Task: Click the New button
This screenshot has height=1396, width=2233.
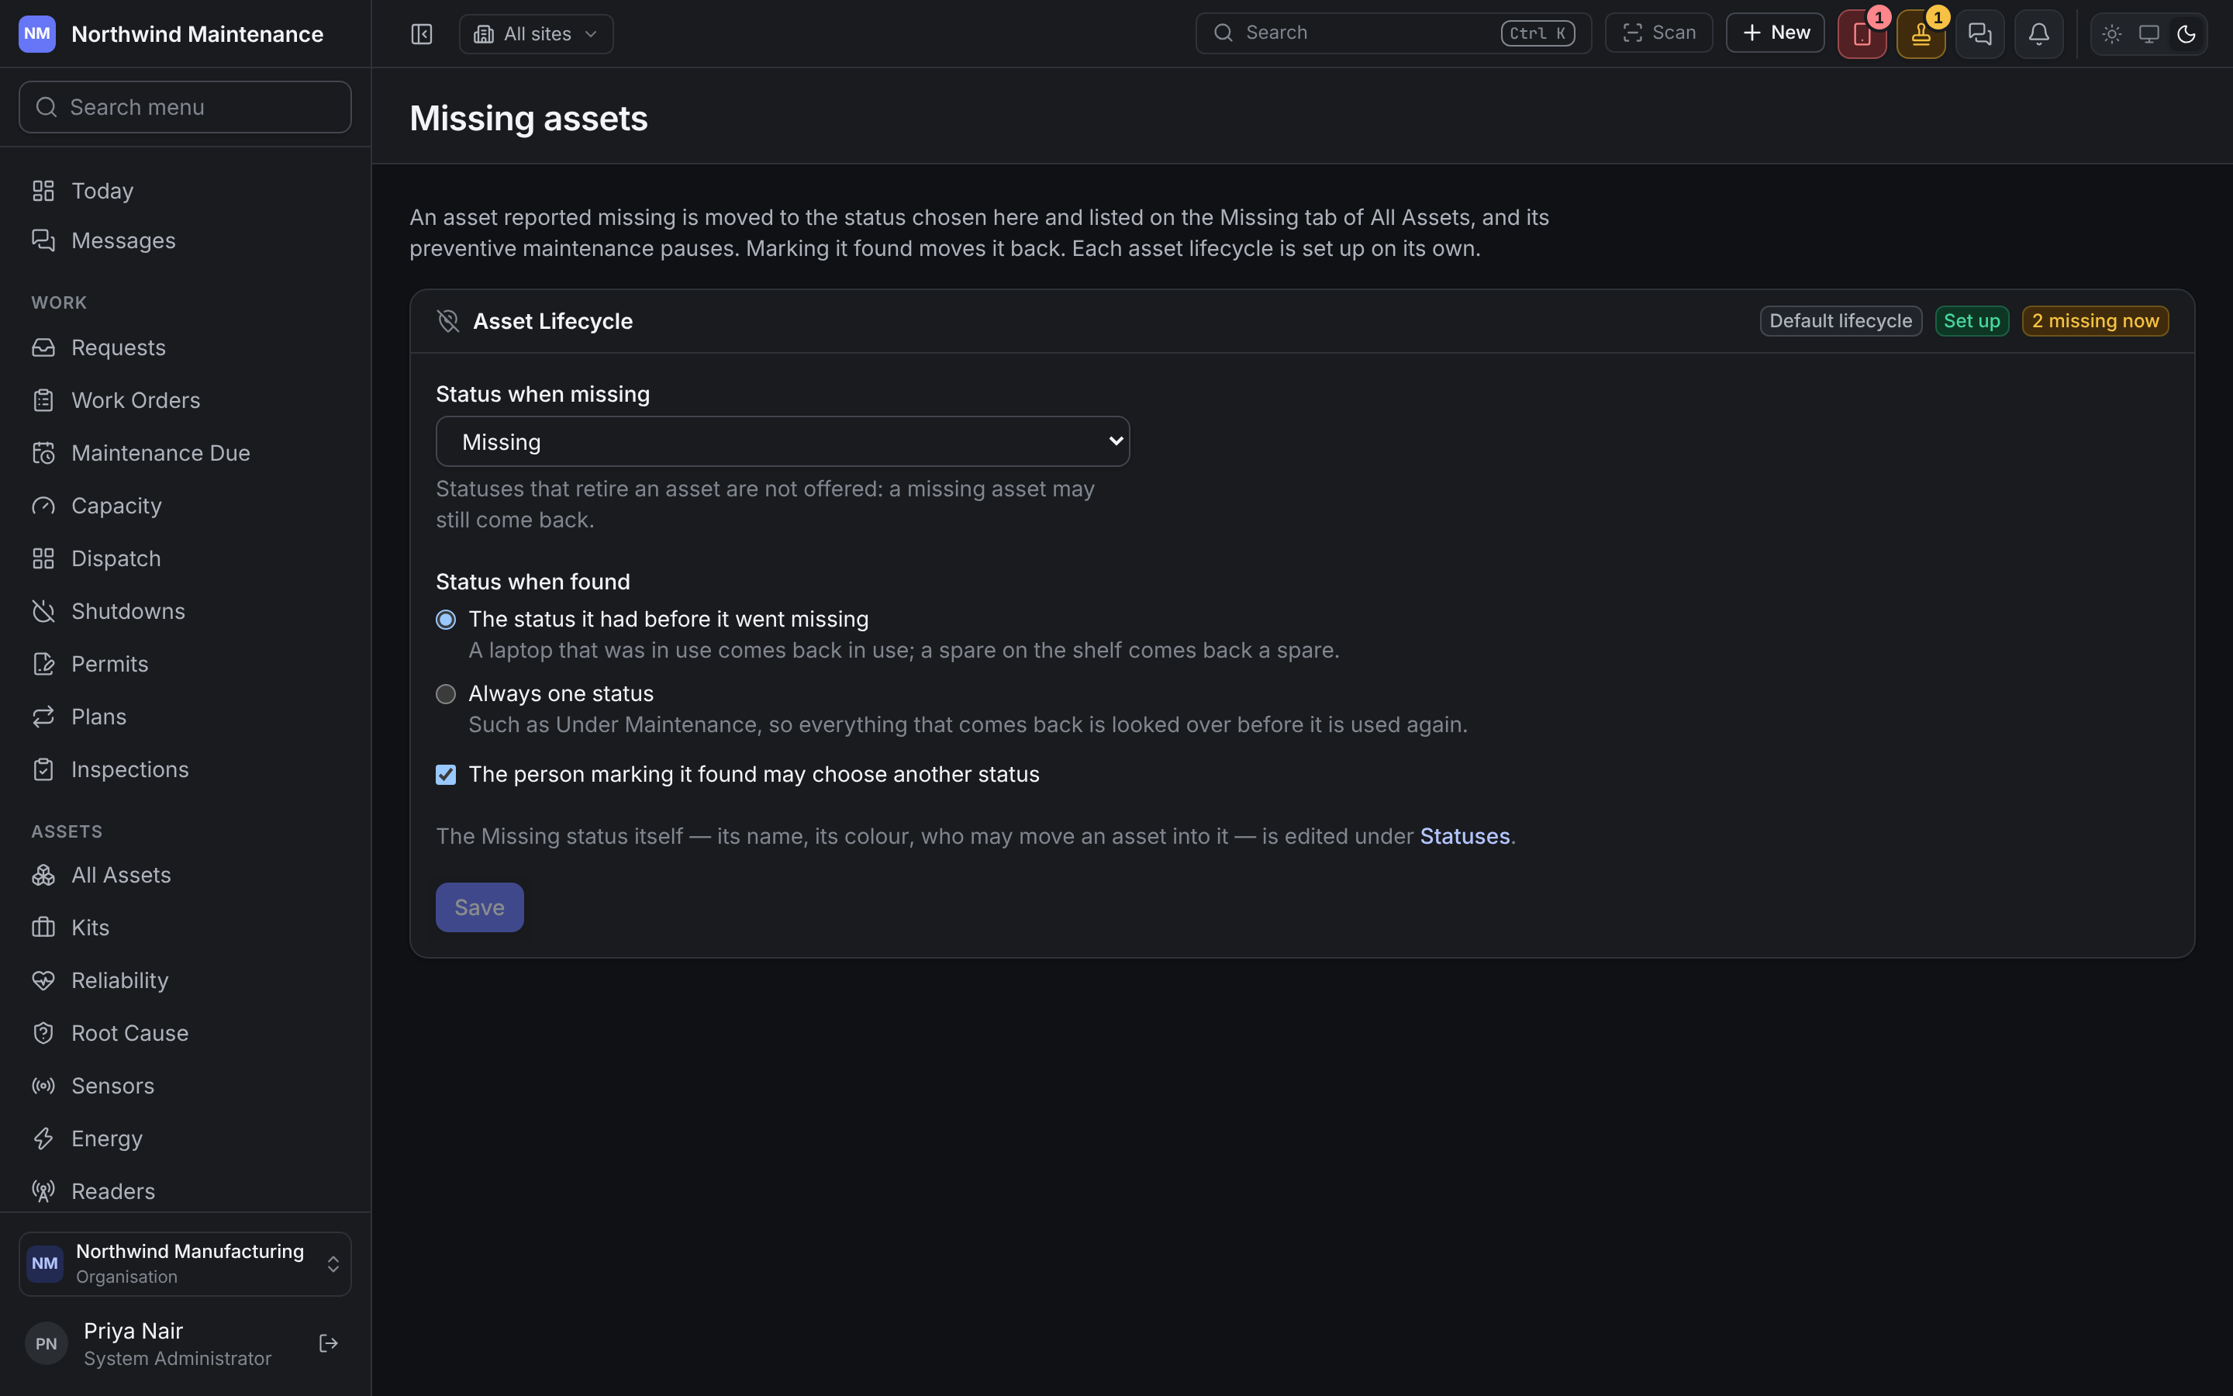Action: tap(1775, 33)
